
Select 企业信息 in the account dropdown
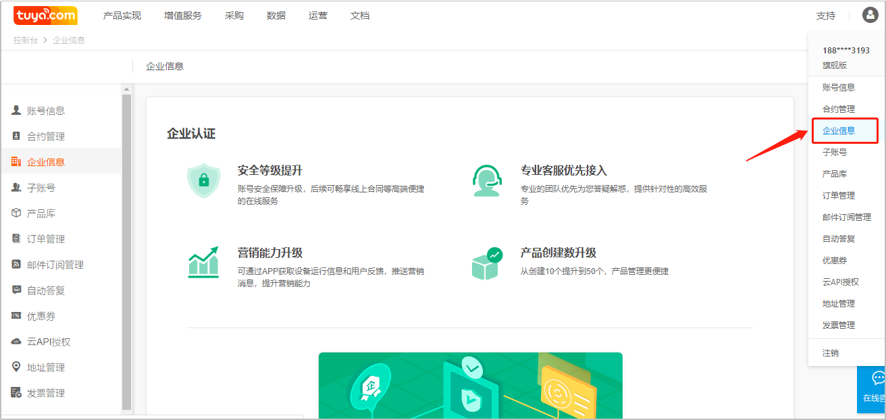839,130
